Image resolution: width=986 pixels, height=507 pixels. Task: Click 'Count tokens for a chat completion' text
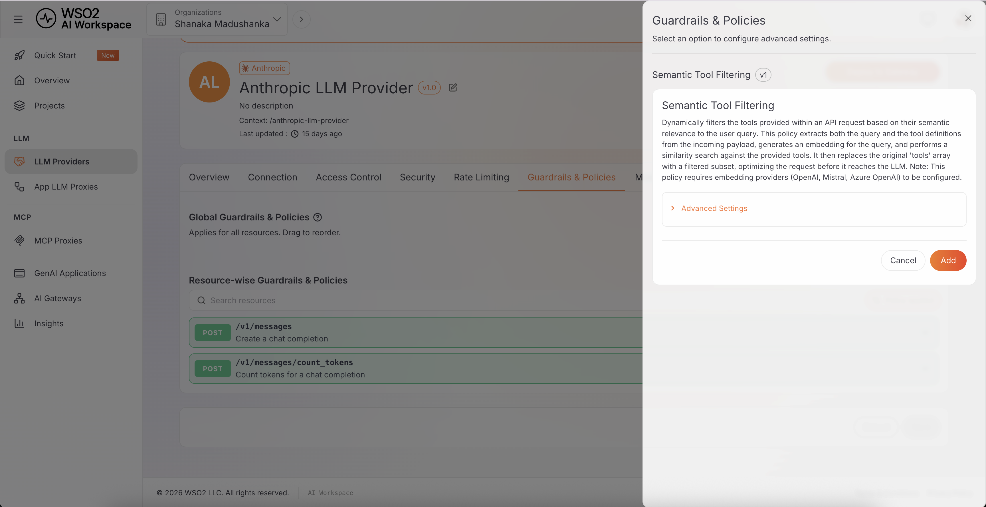(x=300, y=375)
